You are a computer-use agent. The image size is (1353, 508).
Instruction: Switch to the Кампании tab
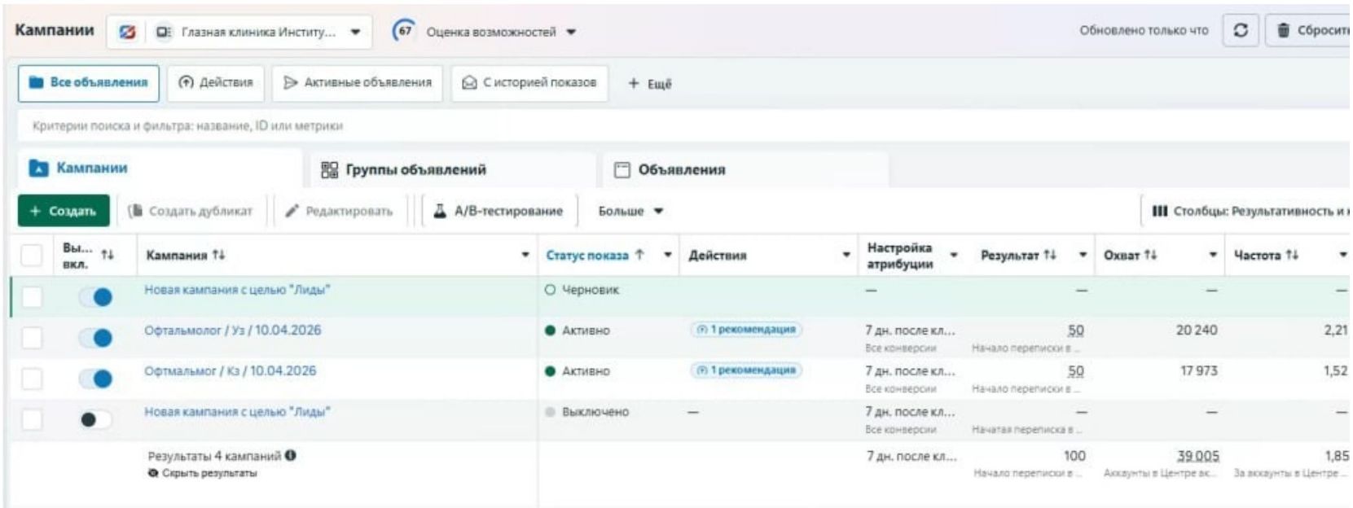pos(160,169)
